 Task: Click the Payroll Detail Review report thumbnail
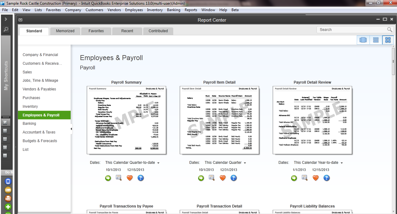click(312, 120)
